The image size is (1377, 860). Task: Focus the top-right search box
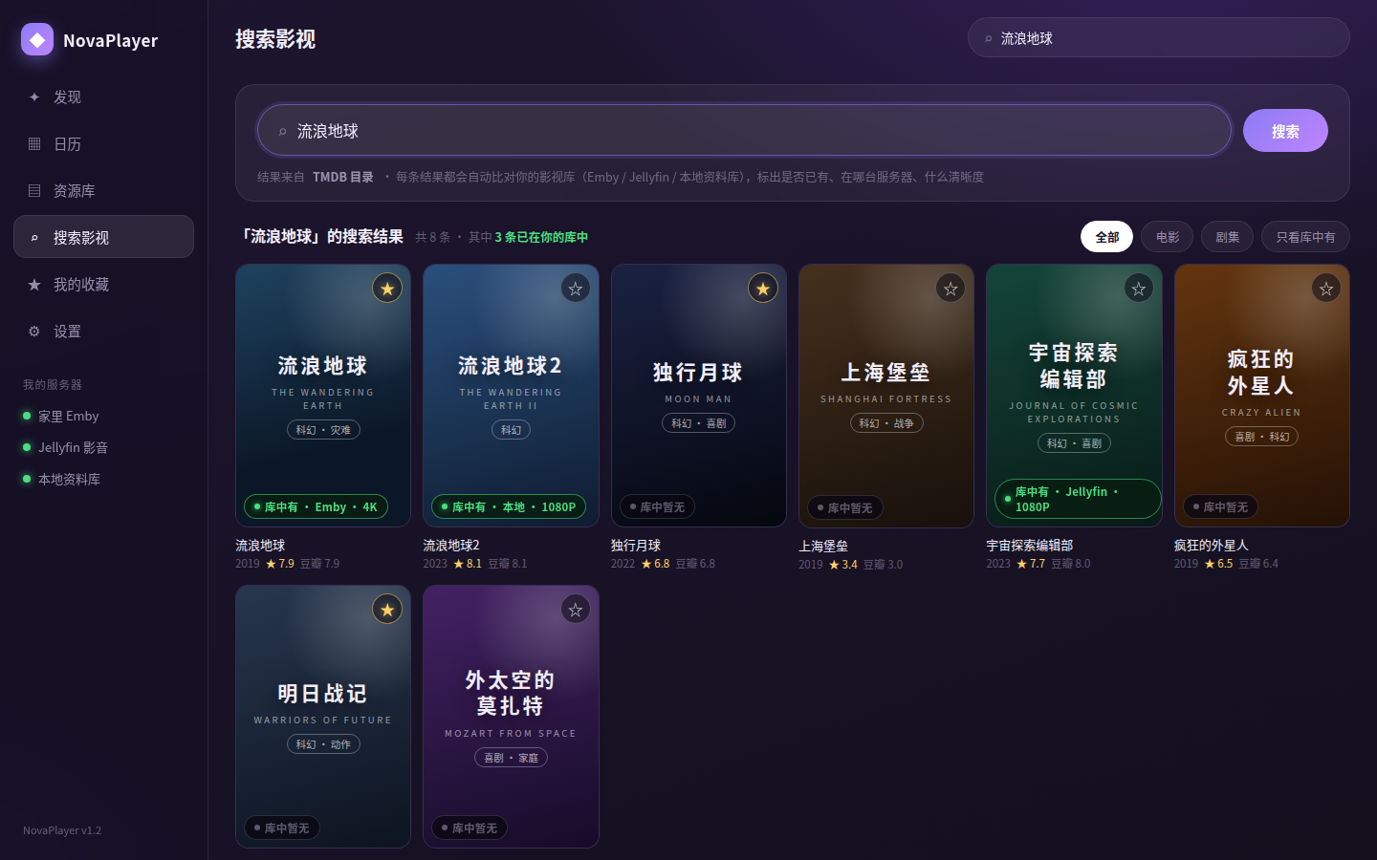pos(1158,38)
